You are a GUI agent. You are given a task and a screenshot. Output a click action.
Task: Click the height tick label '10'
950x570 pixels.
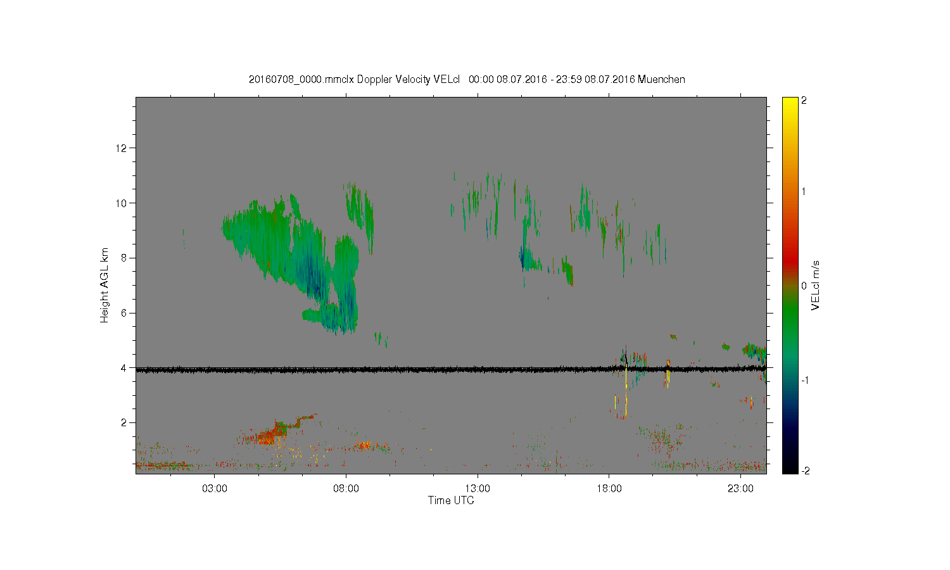(x=122, y=203)
